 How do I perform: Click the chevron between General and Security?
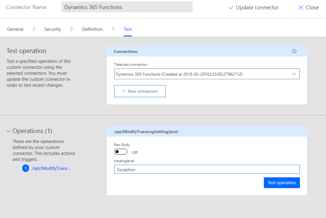[34, 29]
